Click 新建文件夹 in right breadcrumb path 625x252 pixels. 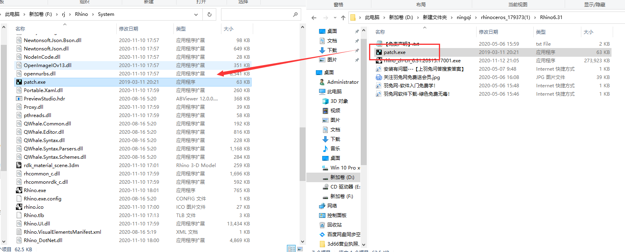435,17
